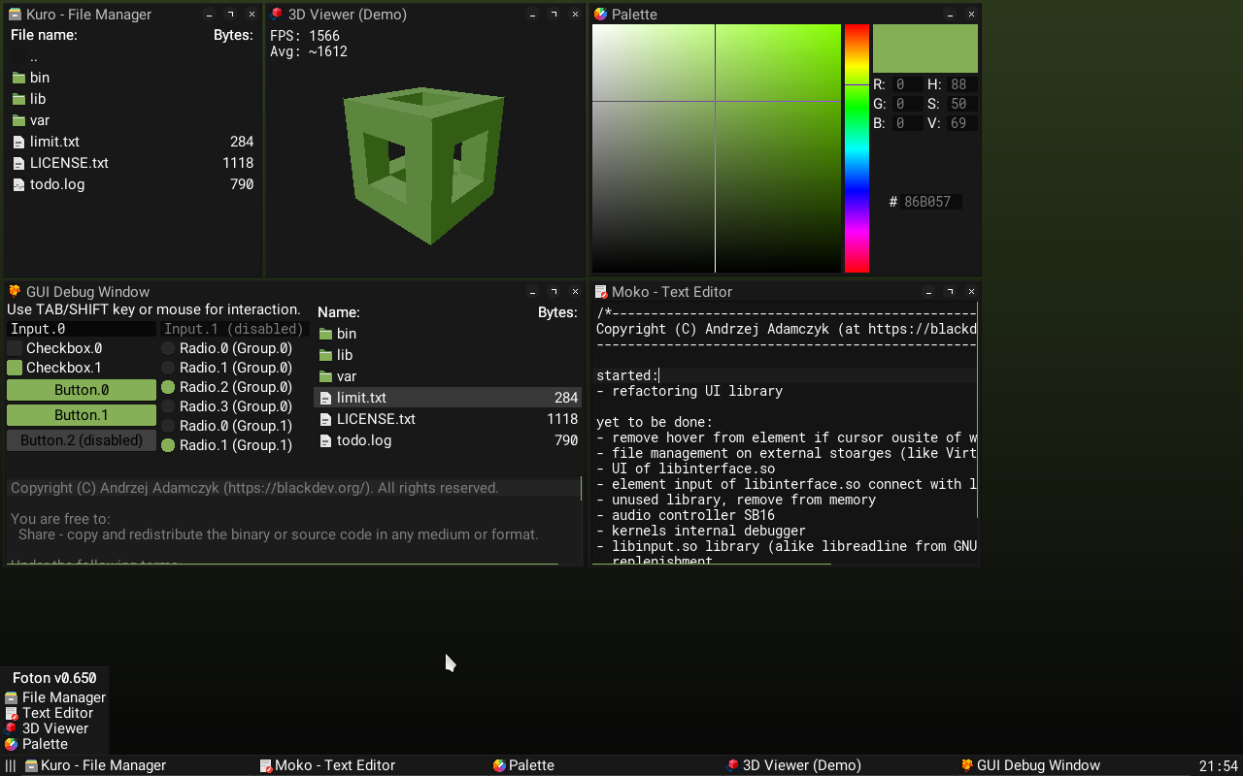The width and height of the screenshot is (1243, 776).
Task: Click the Palette title bar color wheel icon
Action: pyautogui.click(x=600, y=15)
